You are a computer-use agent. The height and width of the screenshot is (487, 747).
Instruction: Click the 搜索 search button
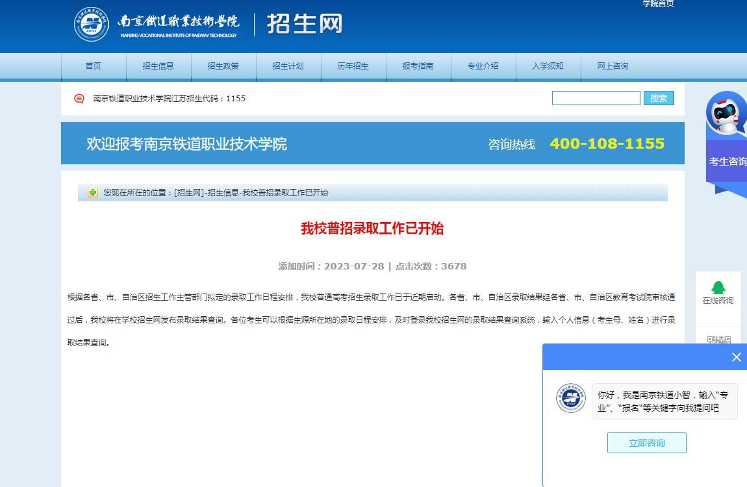(659, 98)
